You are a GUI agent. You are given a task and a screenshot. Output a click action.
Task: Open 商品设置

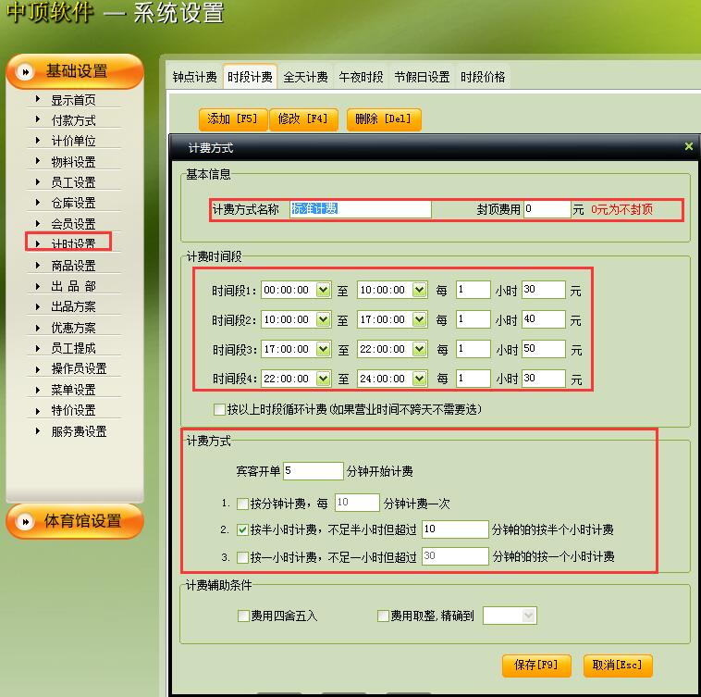[73, 266]
